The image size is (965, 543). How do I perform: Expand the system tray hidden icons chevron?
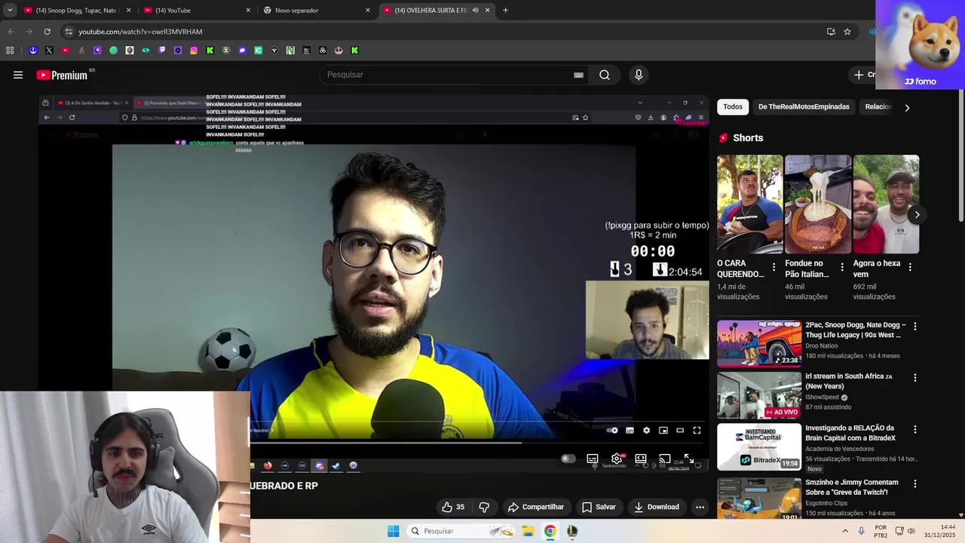844,531
